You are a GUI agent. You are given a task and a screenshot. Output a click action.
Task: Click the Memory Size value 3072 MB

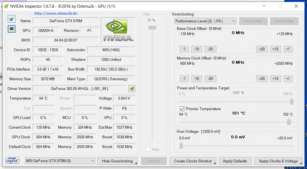[x=48, y=79]
